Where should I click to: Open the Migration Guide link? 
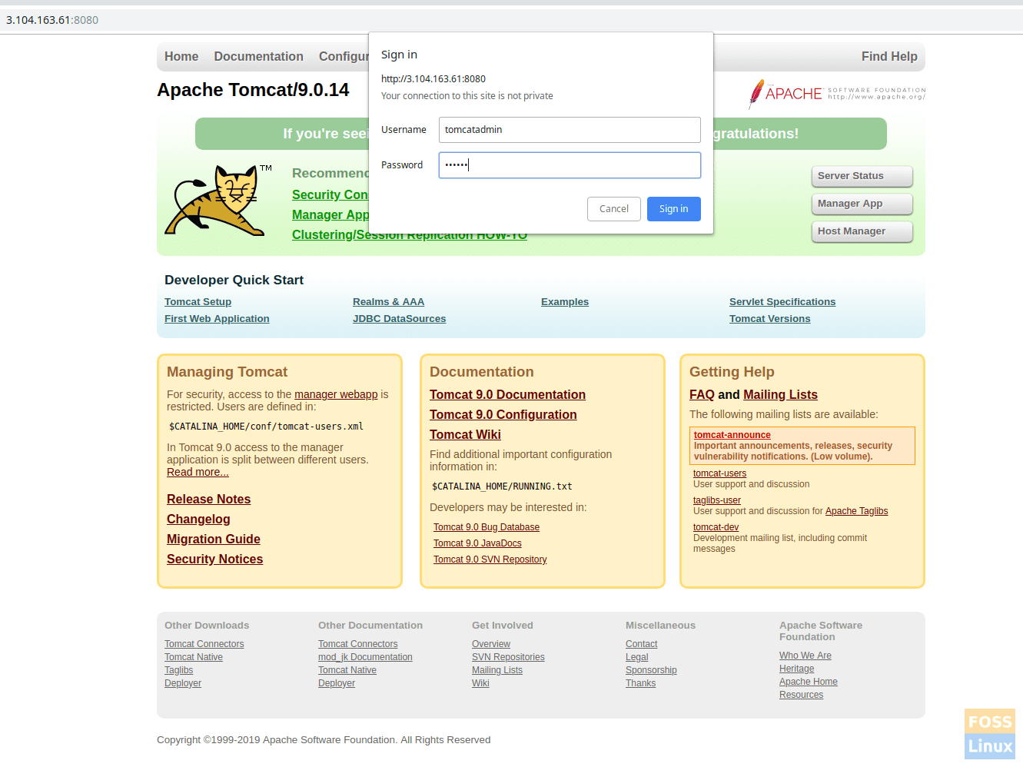(213, 540)
